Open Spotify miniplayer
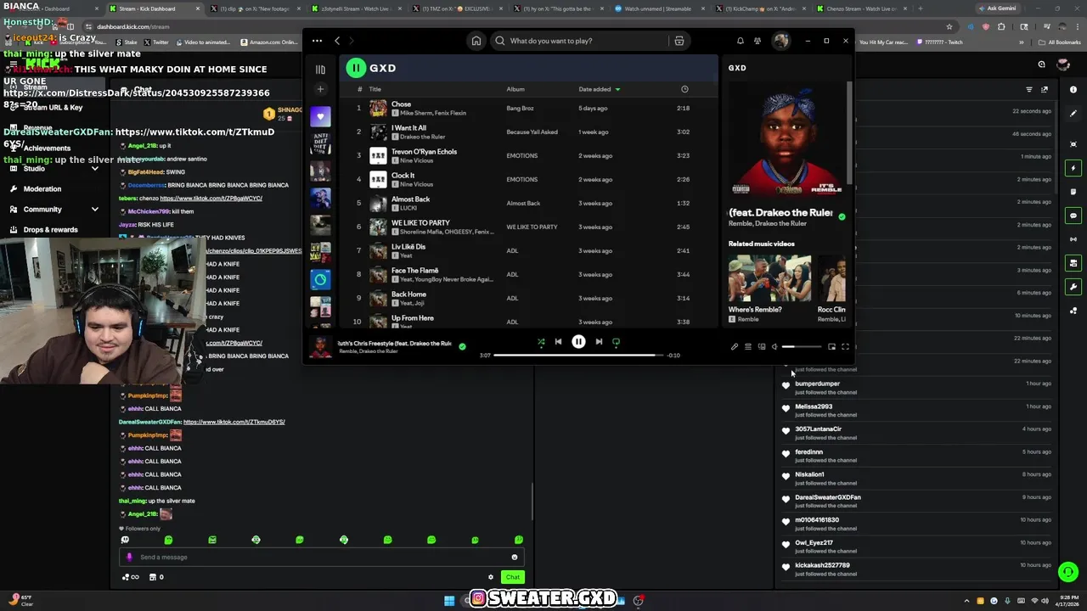 coord(831,346)
